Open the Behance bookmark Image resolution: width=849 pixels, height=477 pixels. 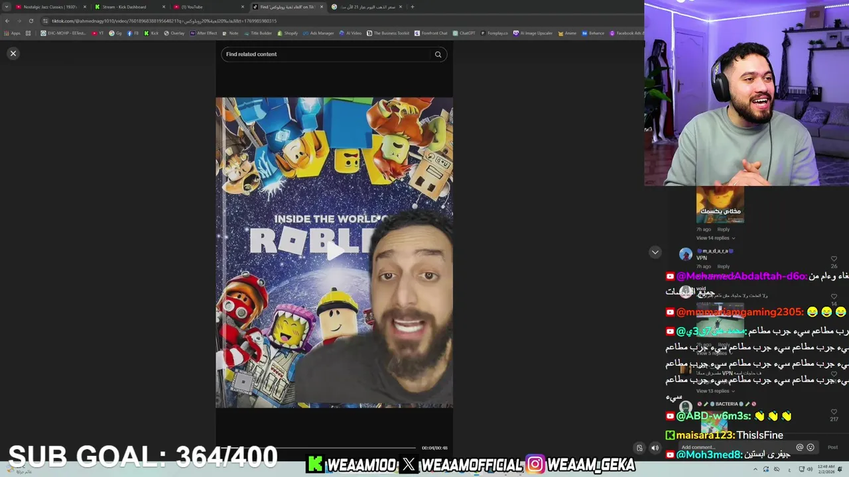[593, 33]
